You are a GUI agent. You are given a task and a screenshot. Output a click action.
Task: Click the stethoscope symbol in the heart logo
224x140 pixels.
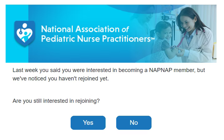coord(21,32)
